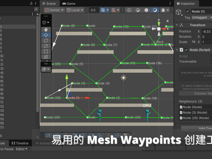This screenshot has height=159, width=212.
Task: Switch to the Game tab
Action: click(x=69, y=4)
